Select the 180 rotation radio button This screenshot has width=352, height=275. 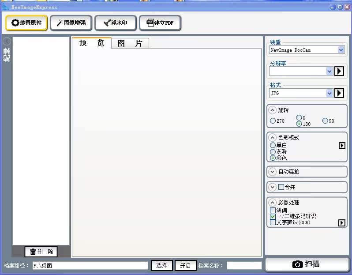(x=299, y=124)
